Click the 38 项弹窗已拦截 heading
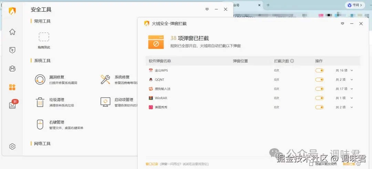Image resolution: width=372 pixels, height=169 pixels. pos(189,38)
